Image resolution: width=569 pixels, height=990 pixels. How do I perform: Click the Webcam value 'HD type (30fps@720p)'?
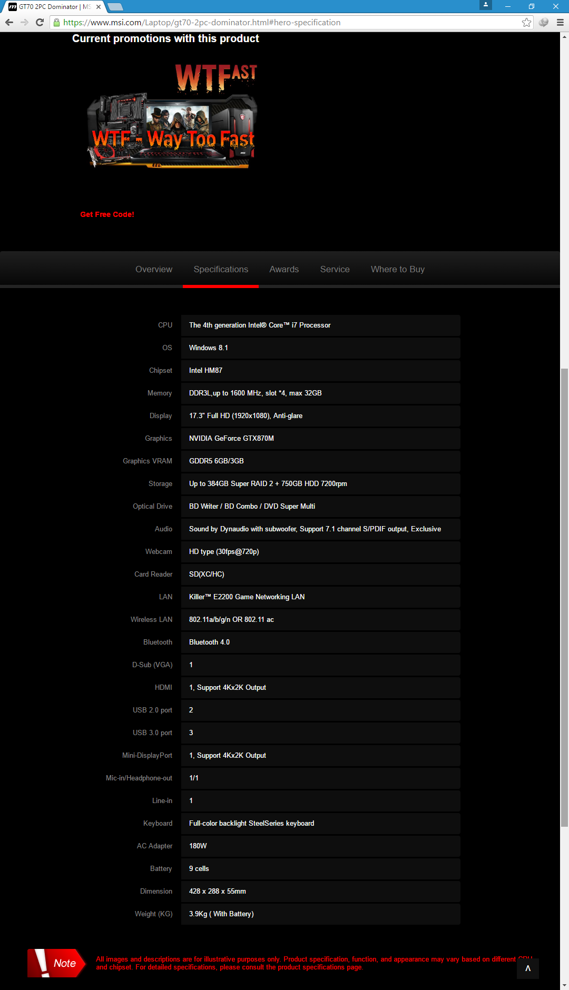click(x=224, y=552)
